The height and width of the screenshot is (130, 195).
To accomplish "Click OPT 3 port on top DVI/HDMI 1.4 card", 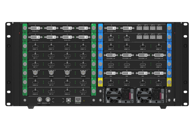I will point(146,28).
